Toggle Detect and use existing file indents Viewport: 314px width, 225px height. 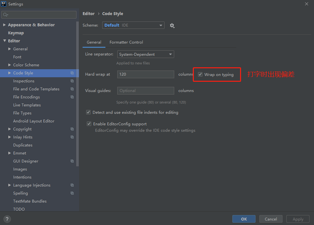[x=88, y=112]
